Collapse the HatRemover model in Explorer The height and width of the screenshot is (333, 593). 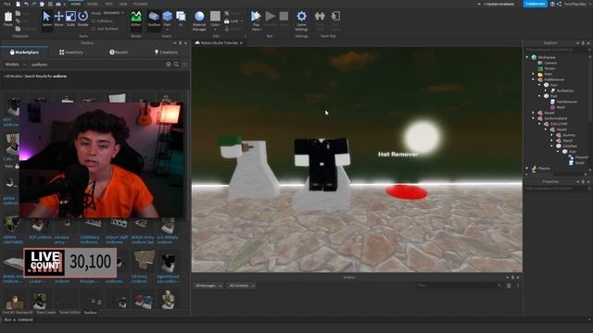pyautogui.click(x=534, y=80)
